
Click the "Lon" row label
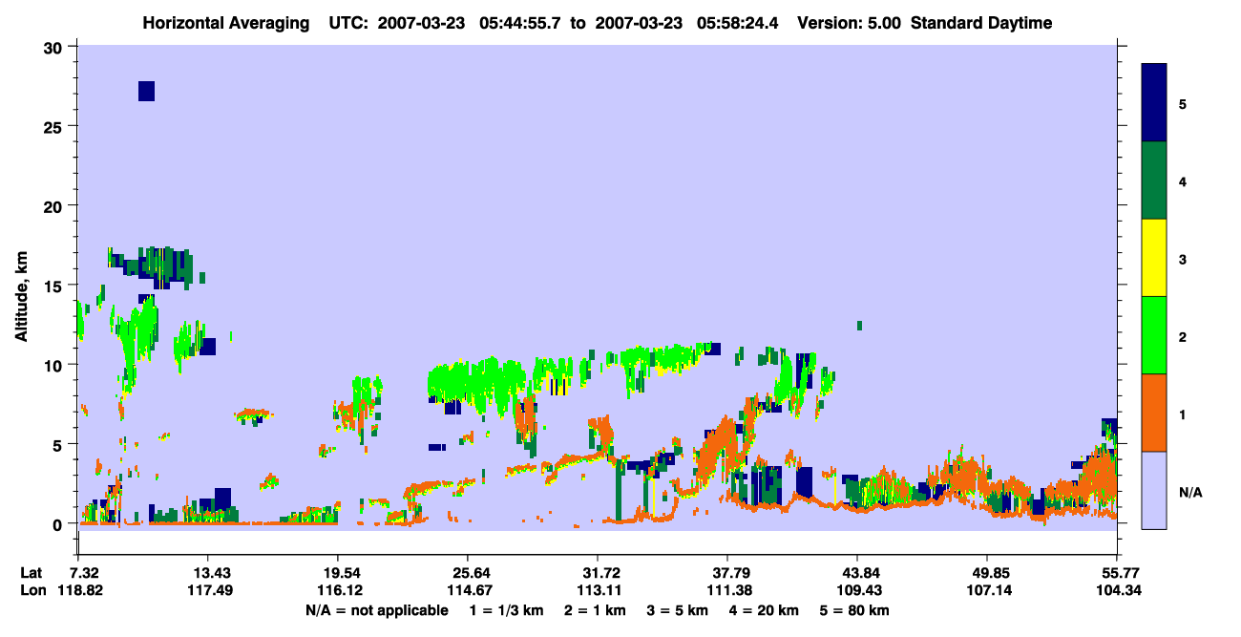pos(32,590)
